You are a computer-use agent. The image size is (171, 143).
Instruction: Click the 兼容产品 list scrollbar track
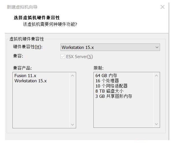(x=72, y=100)
